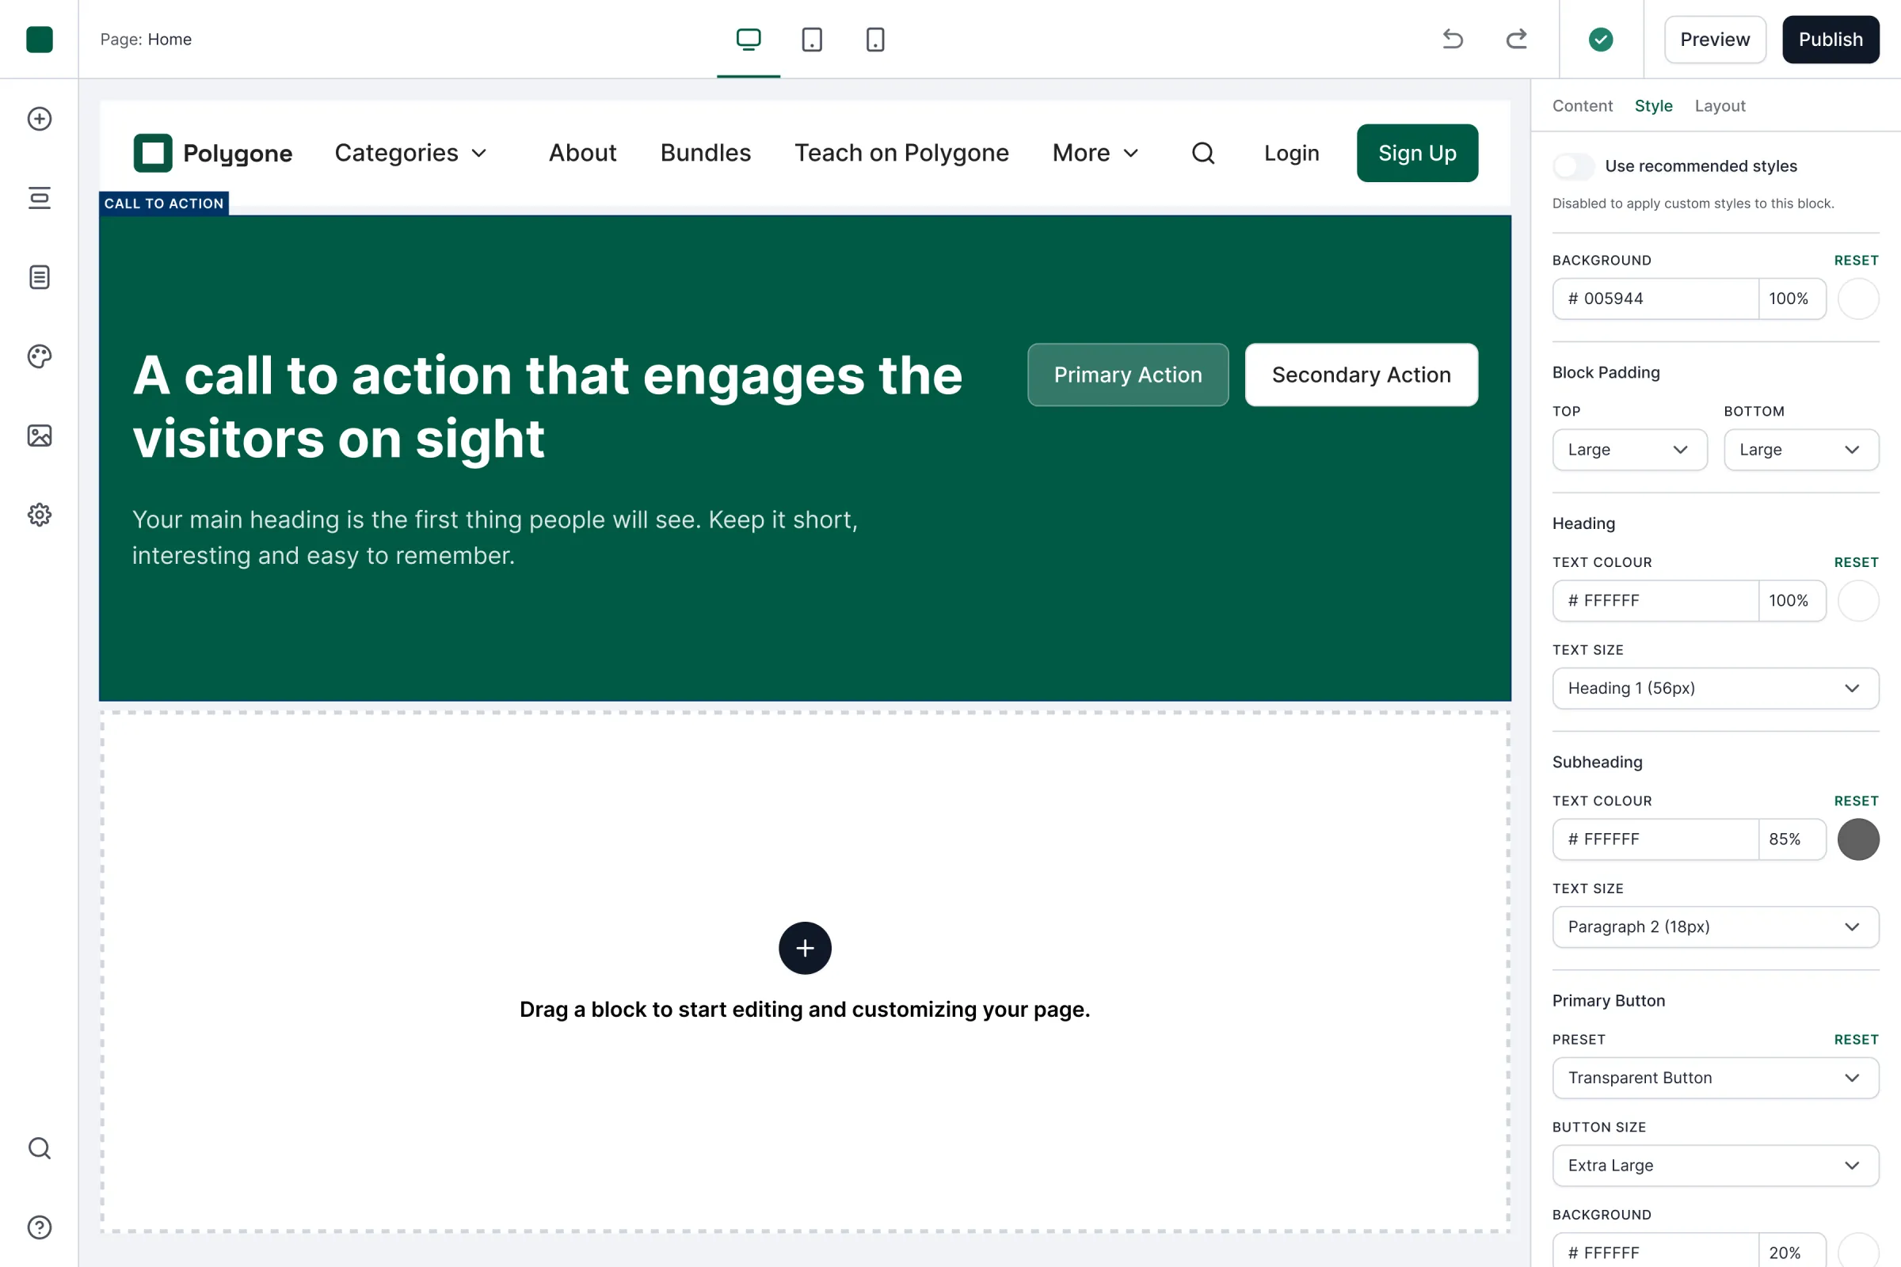This screenshot has width=1901, height=1267.
Task: Click the Primary Button background hex field
Action: [1655, 1251]
